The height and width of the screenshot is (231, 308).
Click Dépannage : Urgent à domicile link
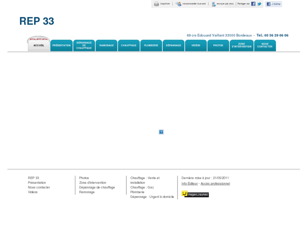click(152, 197)
